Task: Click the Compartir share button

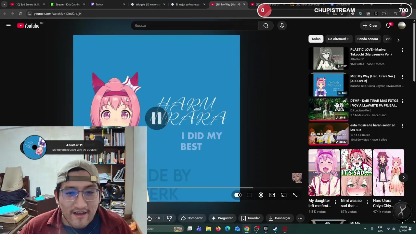Action: (x=192, y=218)
